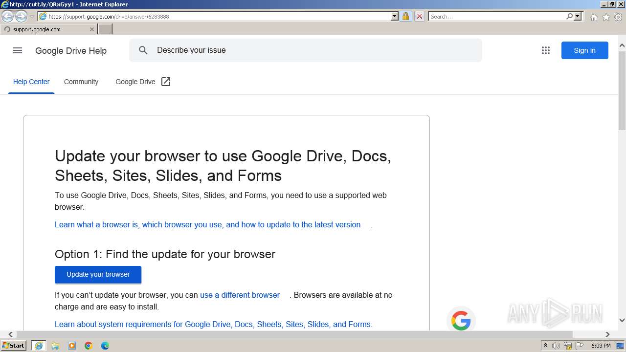Click the IE search magnifier icon
626x352 pixels.
[569, 16]
